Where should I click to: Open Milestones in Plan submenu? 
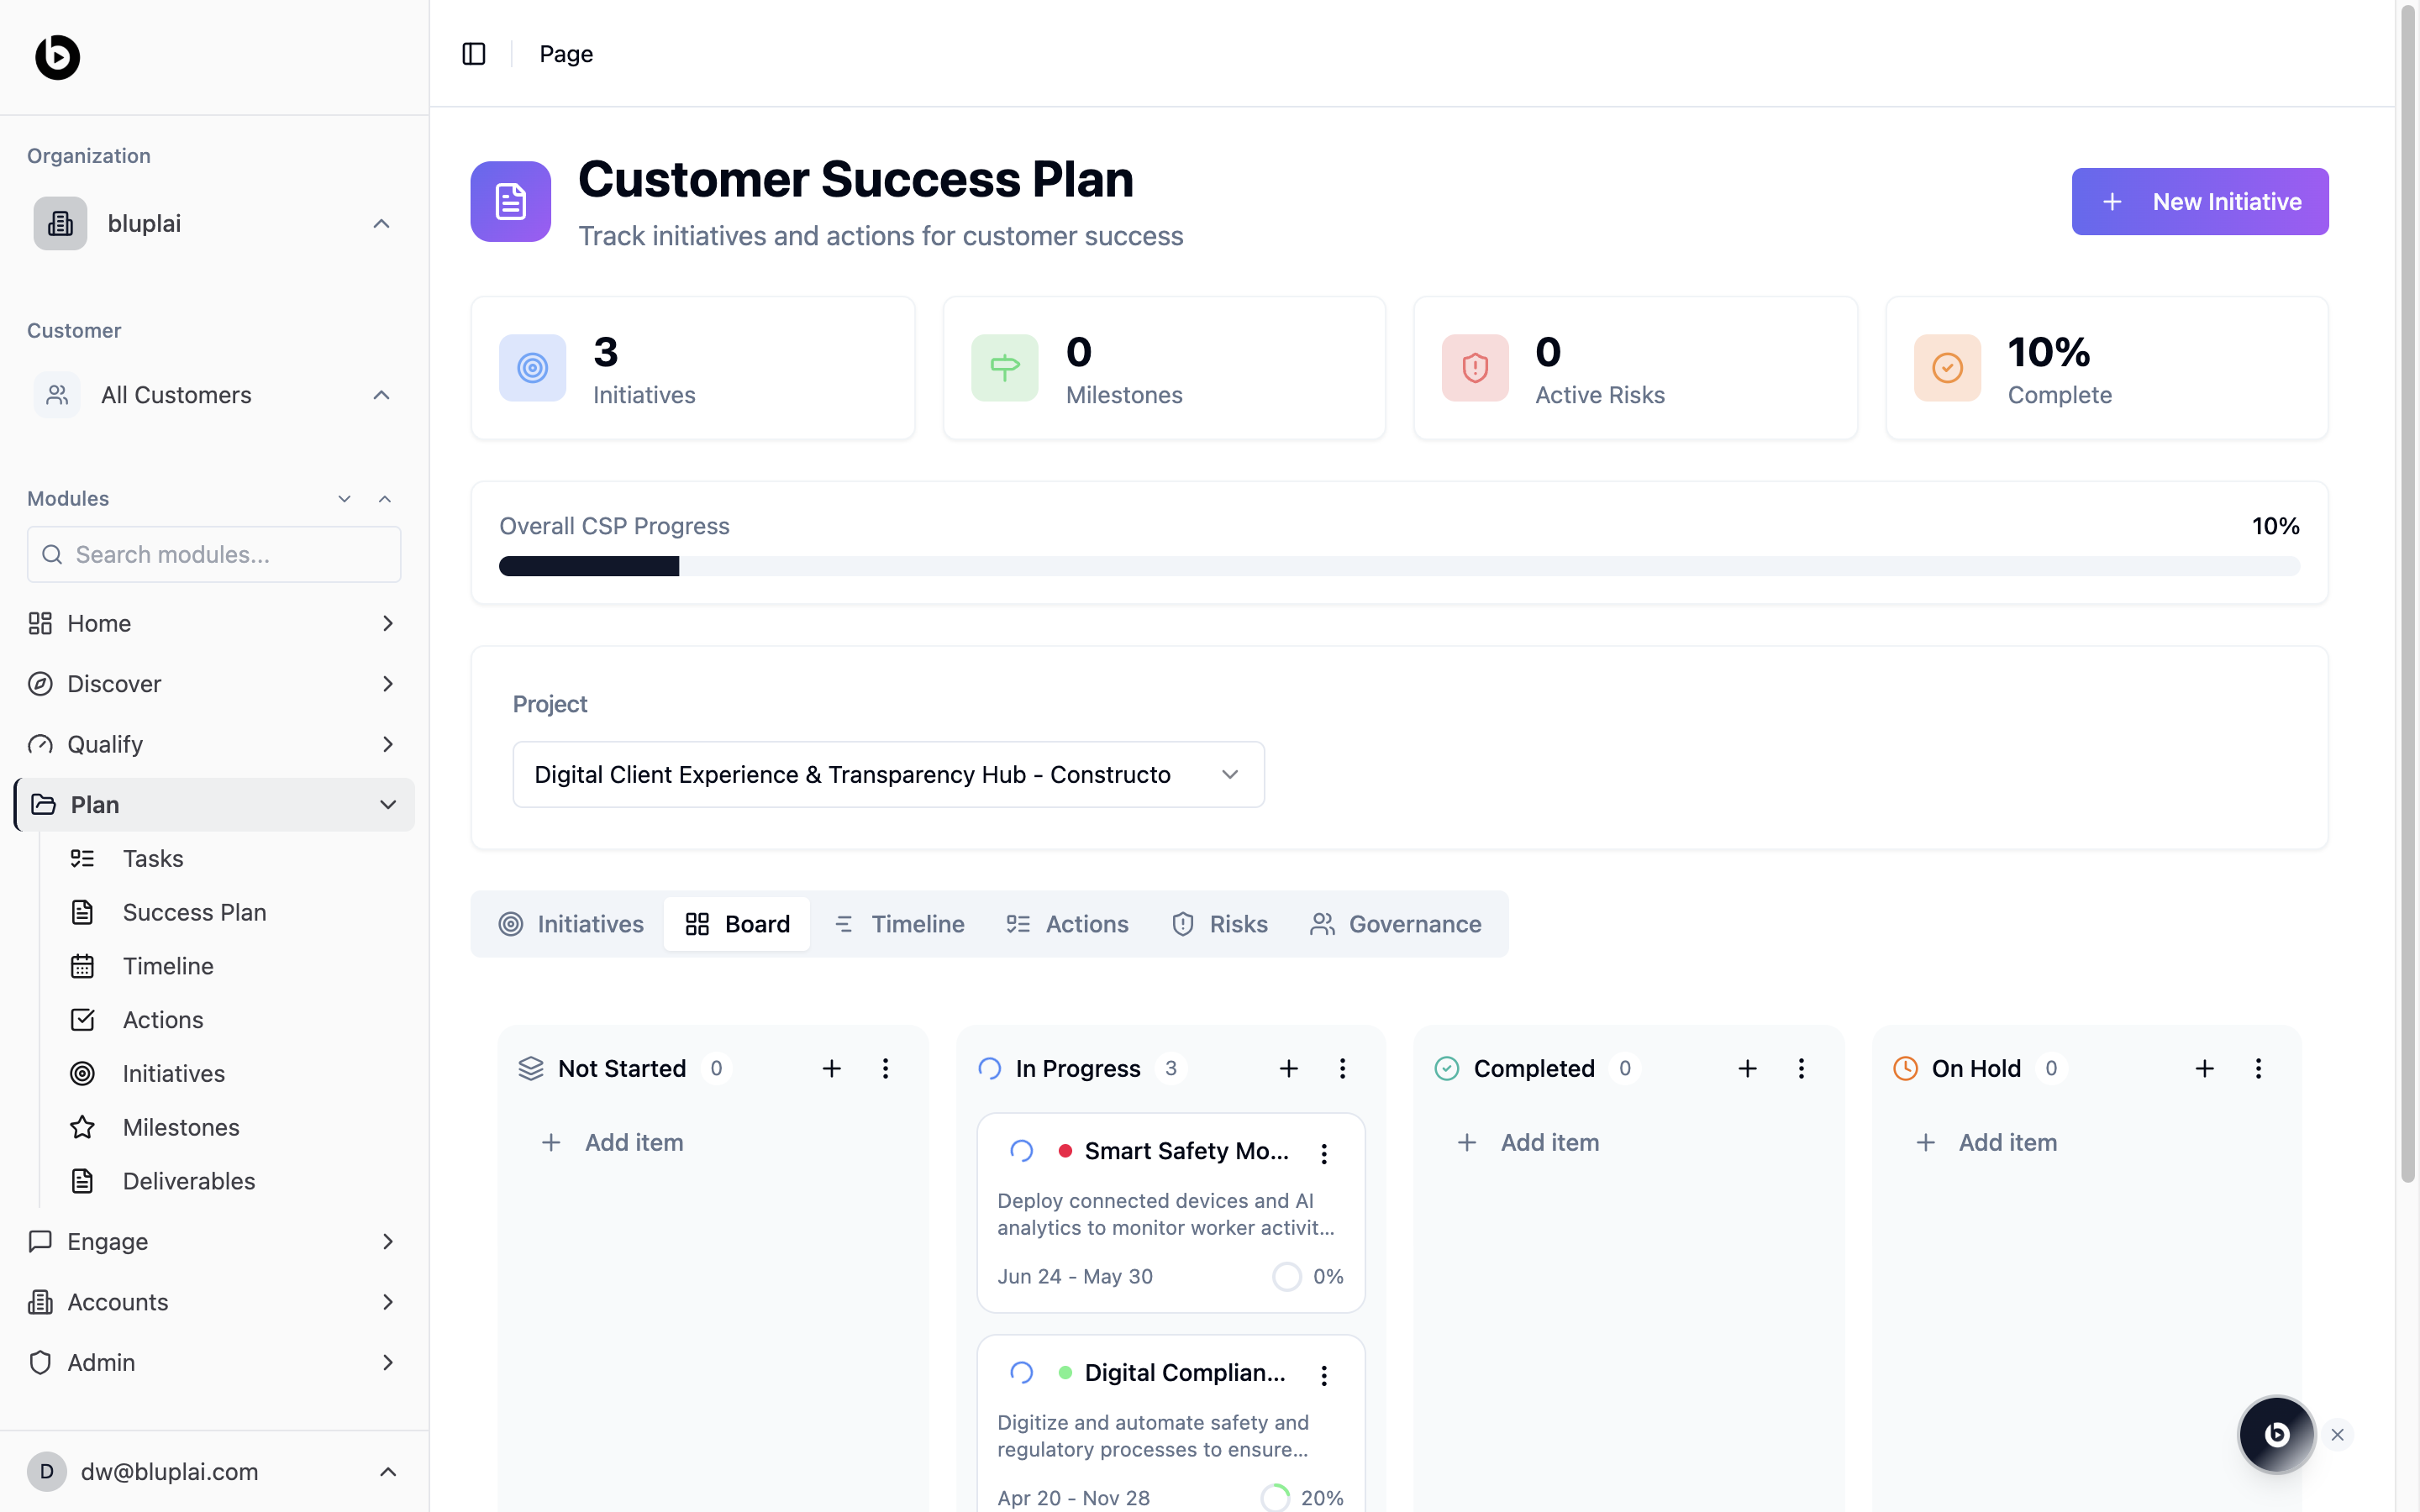click(x=181, y=1127)
